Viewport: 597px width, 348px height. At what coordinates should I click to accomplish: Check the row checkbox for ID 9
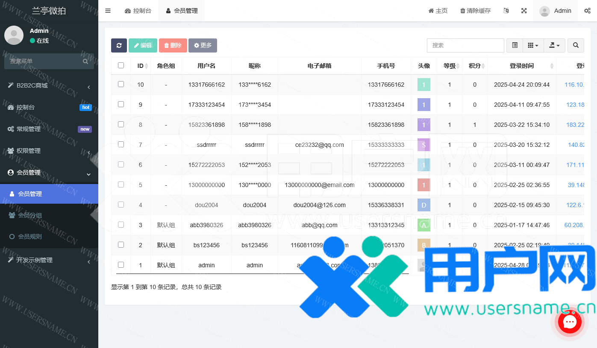[x=121, y=104]
